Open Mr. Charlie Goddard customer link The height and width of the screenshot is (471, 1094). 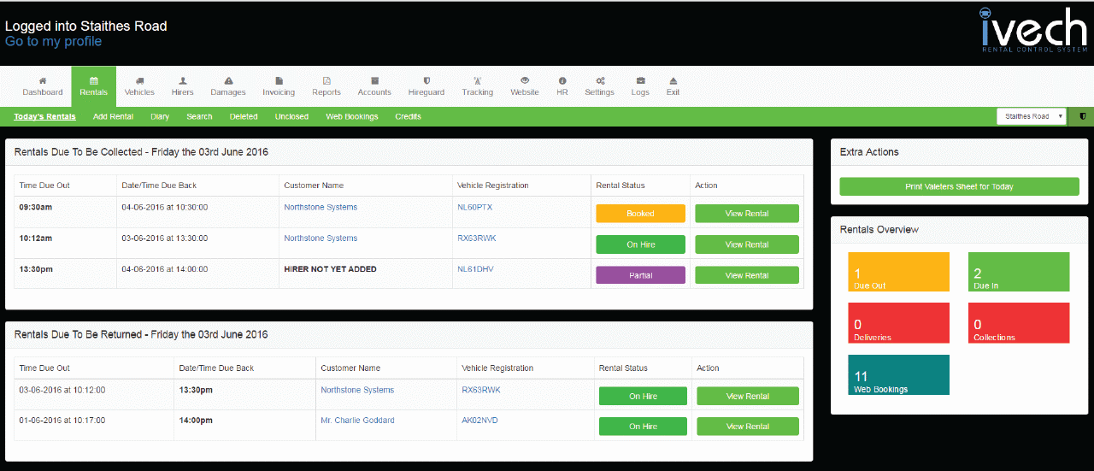pyautogui.click(x=357, y=421)
